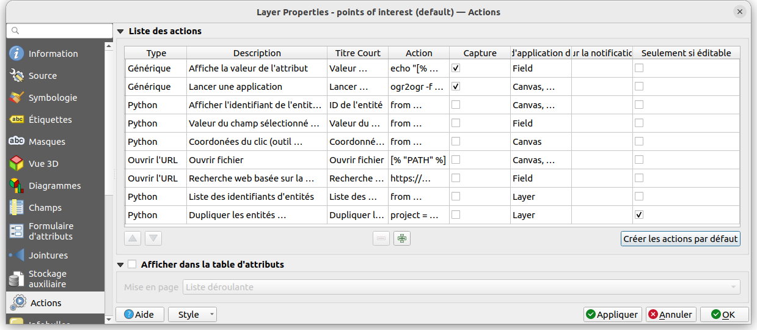Move selected action down
Image resolution: width=757 pixels, height=330 pixels.
point(153,238)
